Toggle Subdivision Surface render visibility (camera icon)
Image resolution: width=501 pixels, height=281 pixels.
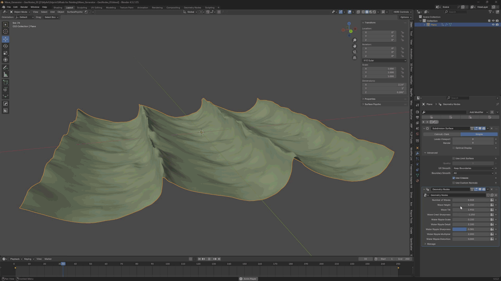pyautogui.click(x=484, y=128)
